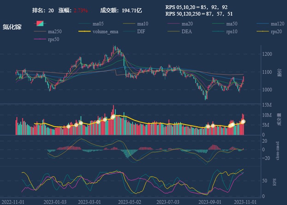The width and height of the screenshot is (287, 205).
Task: Click the 1200 price axis label
Action: click(x=268, y=54)
